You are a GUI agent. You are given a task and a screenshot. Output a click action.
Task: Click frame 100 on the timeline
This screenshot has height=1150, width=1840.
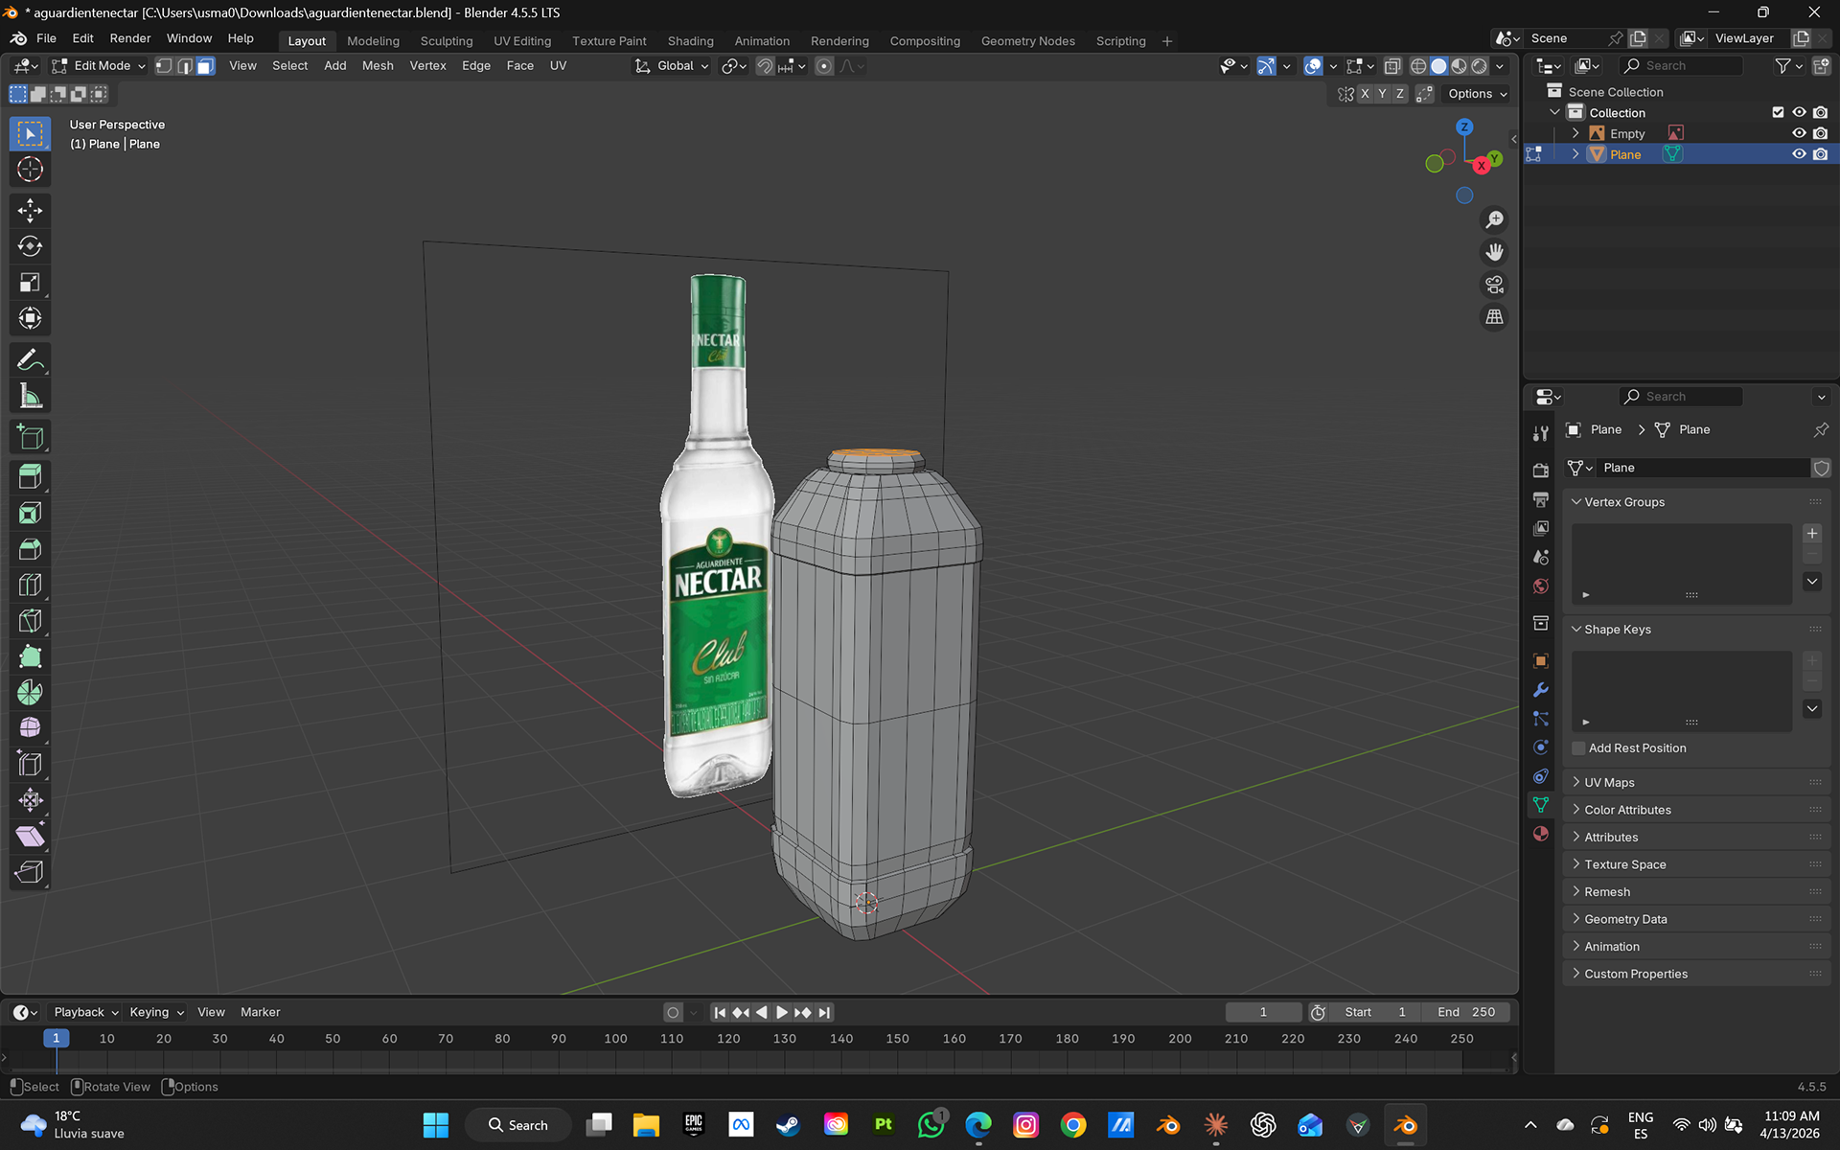(x=615, y=1039)
